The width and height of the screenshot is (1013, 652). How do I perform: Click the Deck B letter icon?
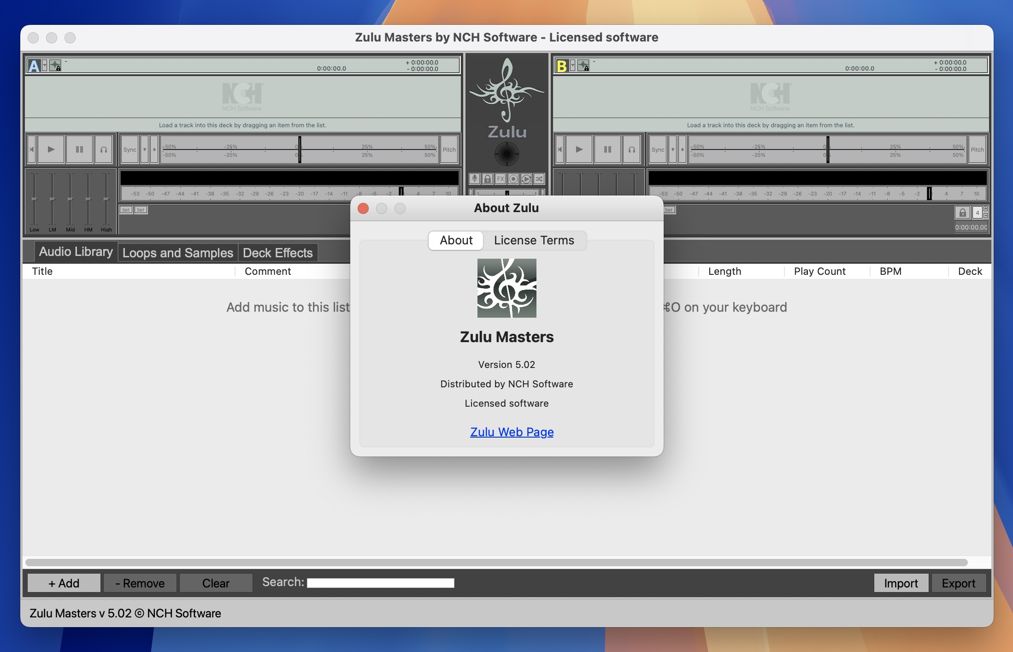pos(562,66)
